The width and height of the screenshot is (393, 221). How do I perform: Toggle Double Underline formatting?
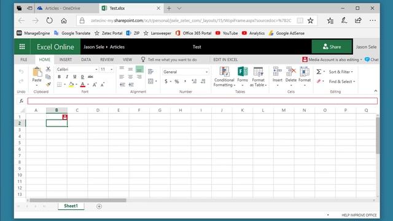pyautogui.click(x=82, y=77)
